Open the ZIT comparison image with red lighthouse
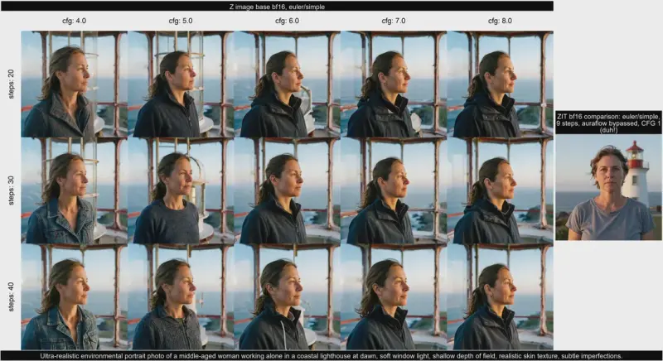 coord(609,188)
